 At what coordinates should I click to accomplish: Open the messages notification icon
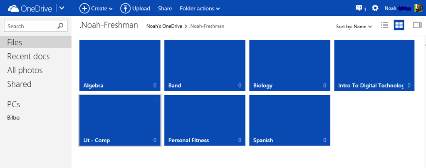(359, 8)
